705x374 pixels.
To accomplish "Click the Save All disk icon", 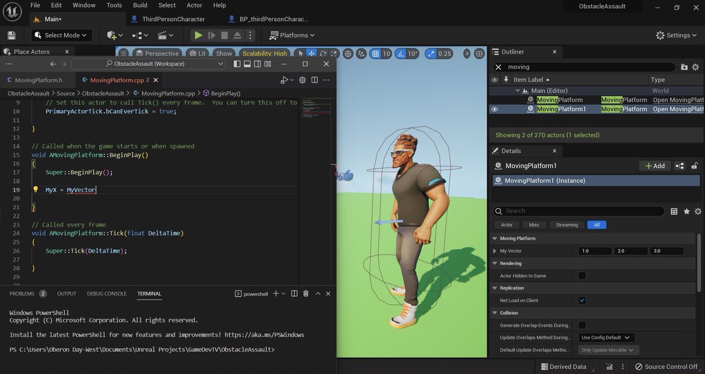I will point(11,35).
